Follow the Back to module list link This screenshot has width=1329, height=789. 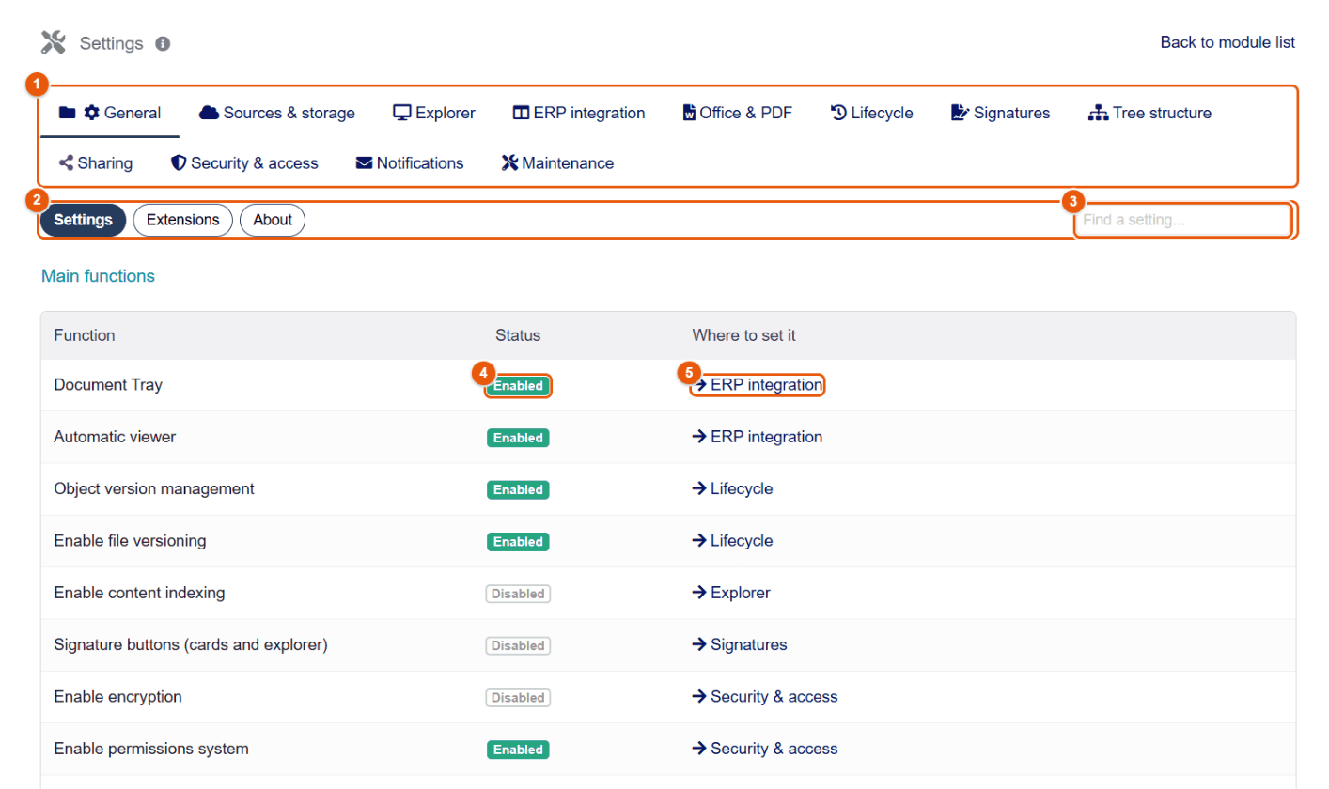[1227, 42]
